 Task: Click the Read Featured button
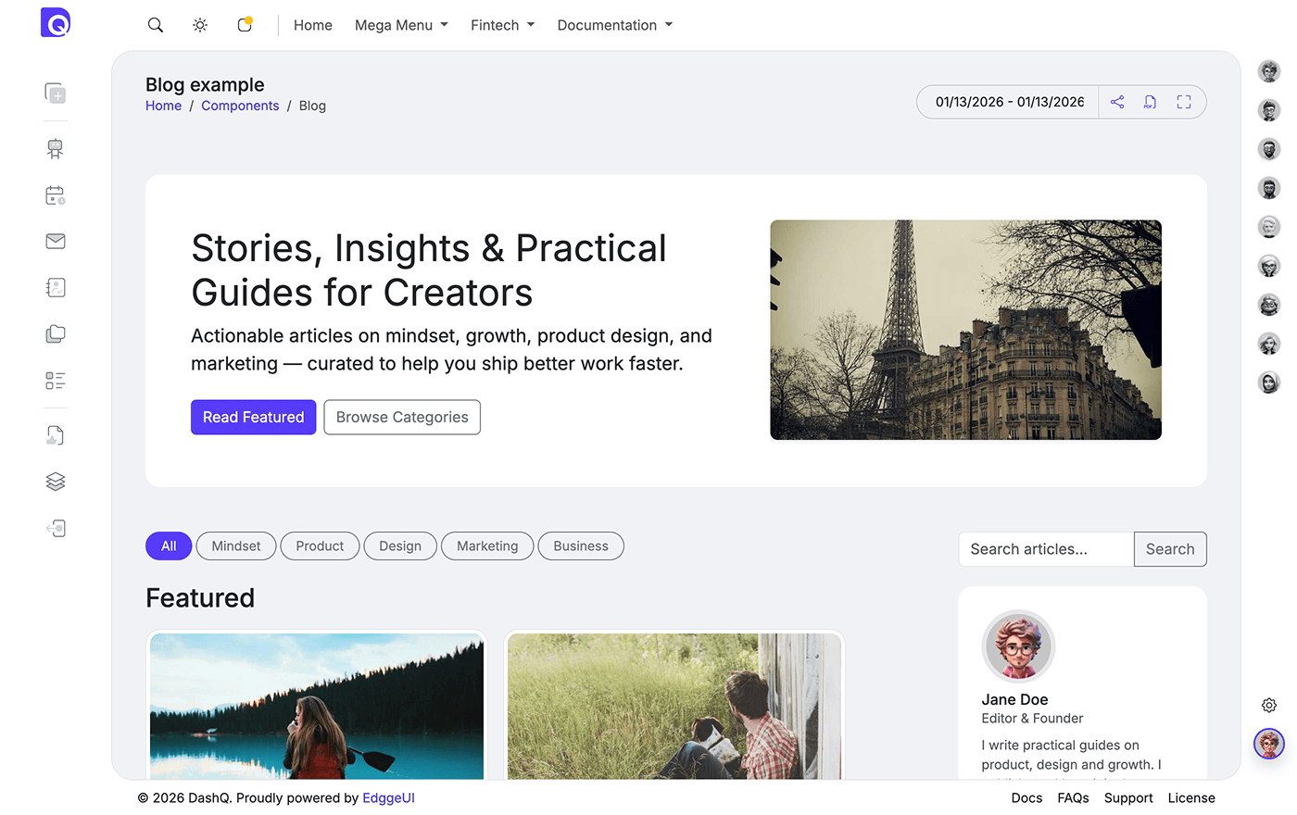point(253,418)
